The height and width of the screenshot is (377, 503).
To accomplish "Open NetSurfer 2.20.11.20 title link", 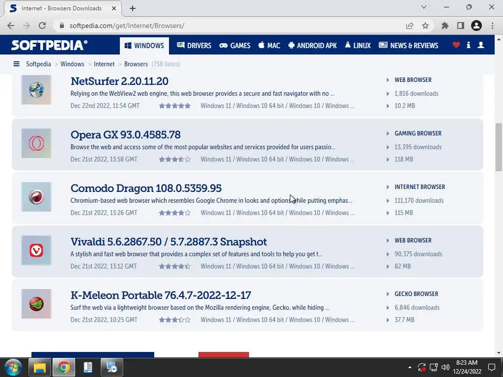I will point(119,81).
